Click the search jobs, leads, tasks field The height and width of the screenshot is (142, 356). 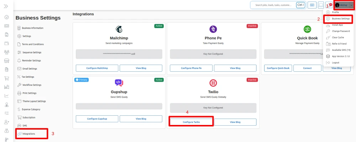(273, 5)
